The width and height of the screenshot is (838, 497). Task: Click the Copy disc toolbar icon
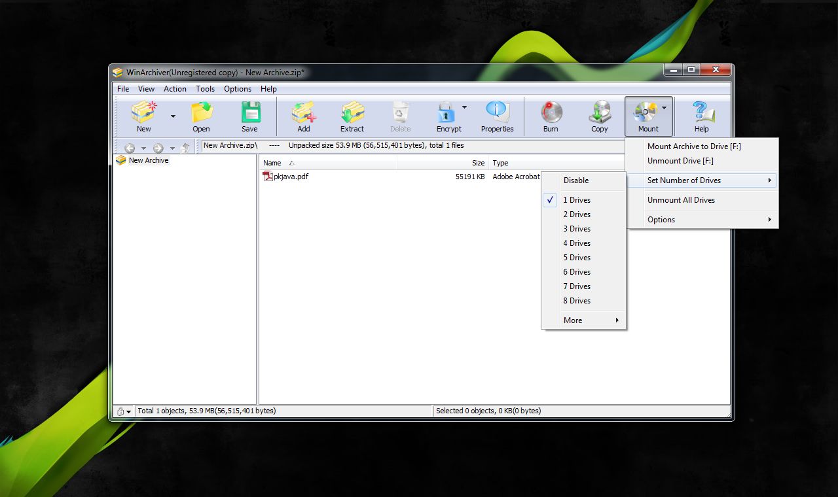(600, 112)
